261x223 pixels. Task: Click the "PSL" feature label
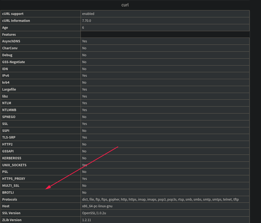click(x=5, y=172)
